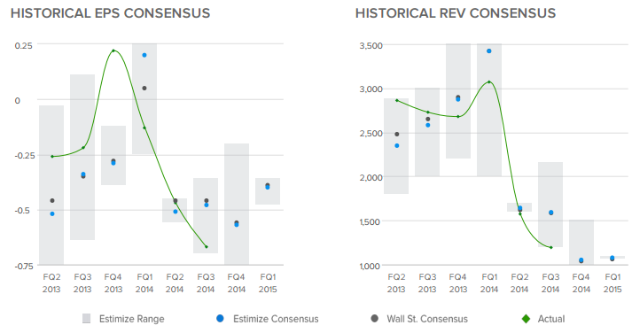Click revenue Estimize dot for FQ3 2013
This screenshot has height=333, width=632.
pos(428,125)
